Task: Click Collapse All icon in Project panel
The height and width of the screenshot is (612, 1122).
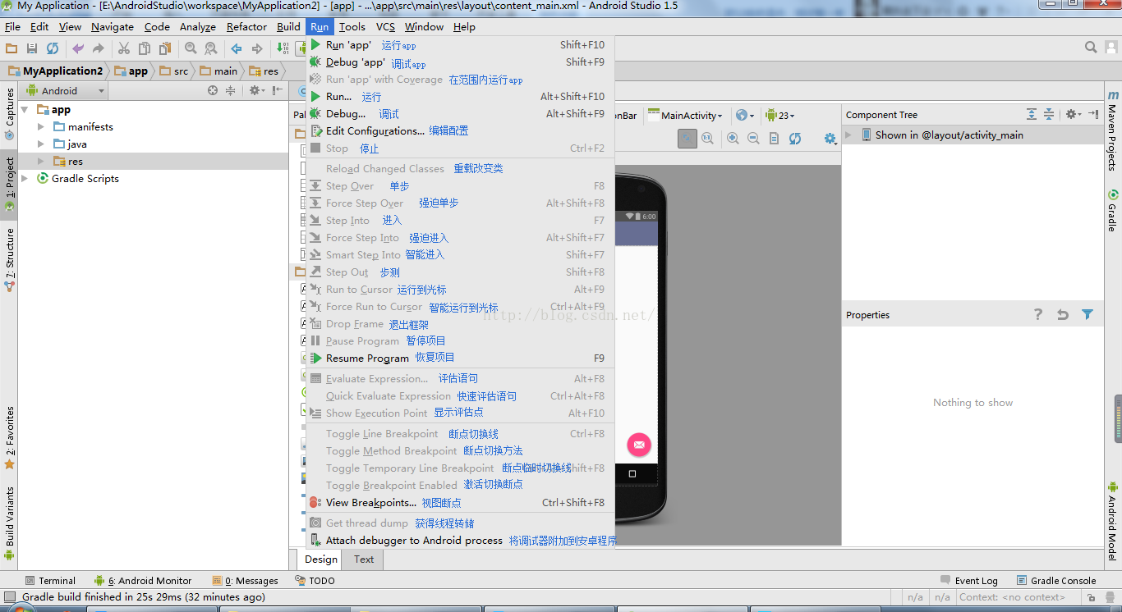Action: (231, 91)
